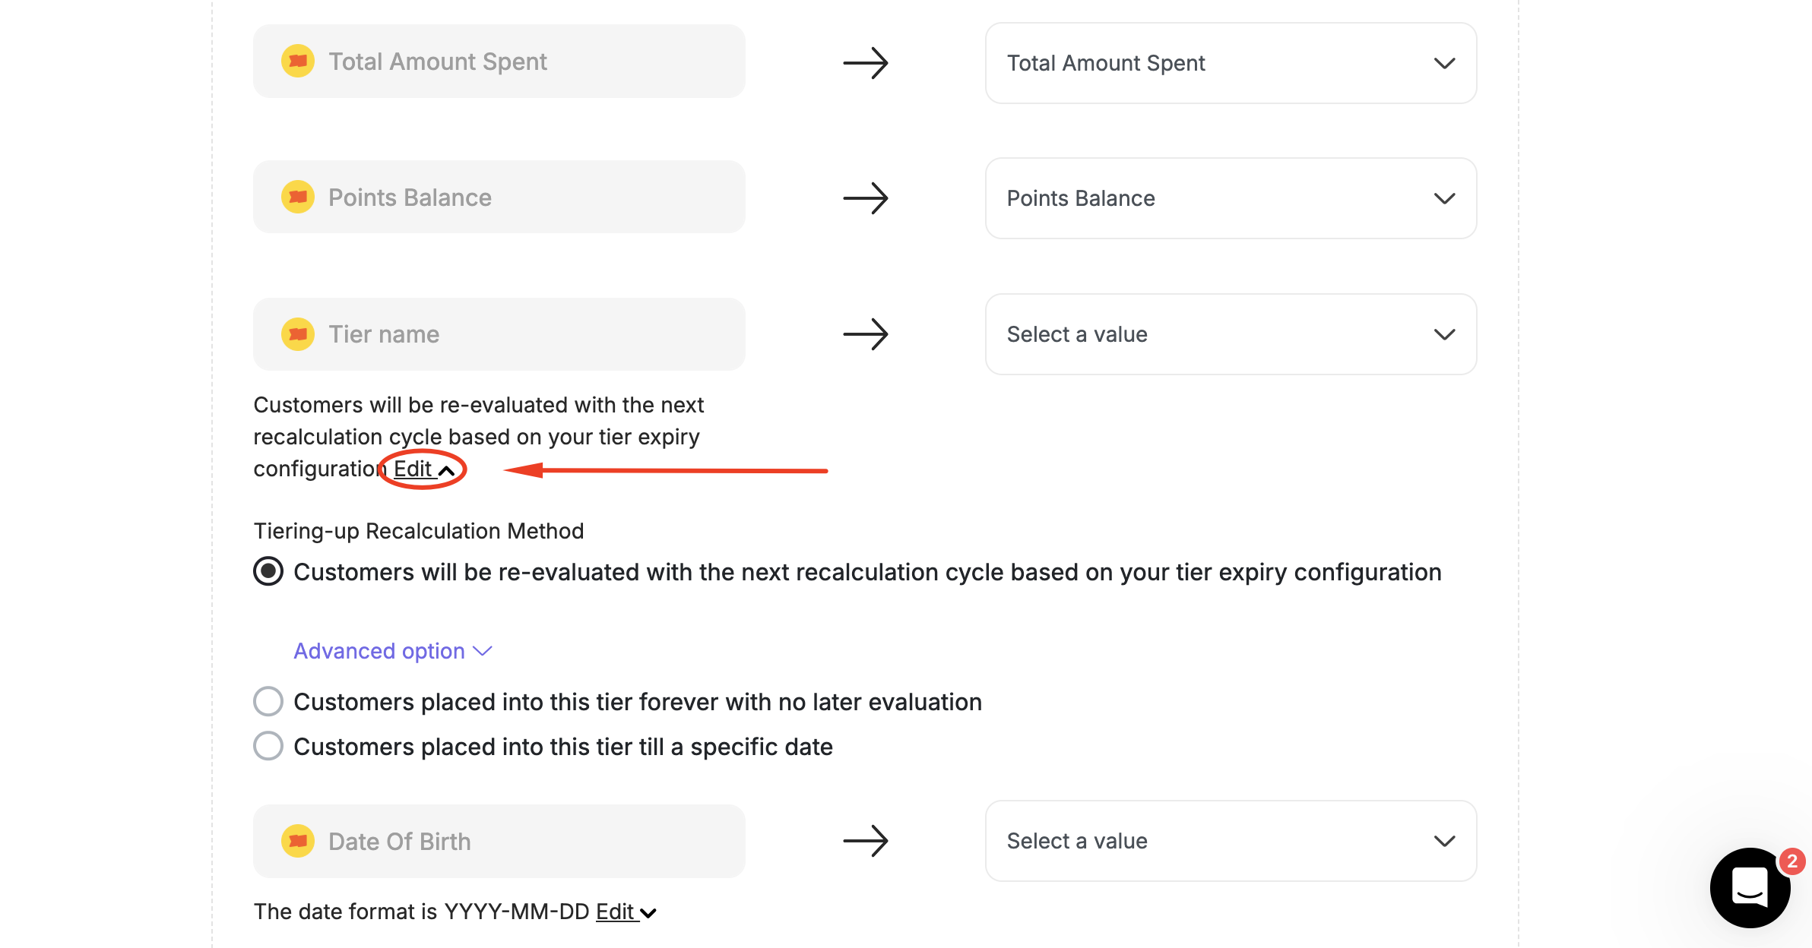Click the arrow next to Points Balance mapping

point(866,198)
